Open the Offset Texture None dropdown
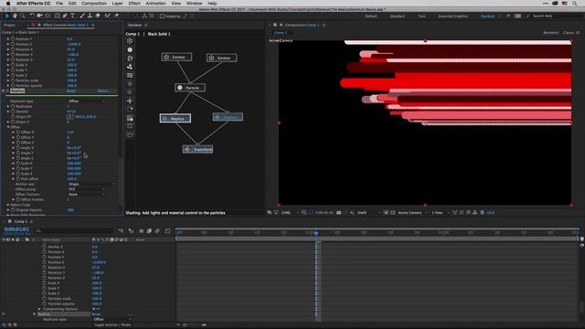585x329 pixels. [87, 195]
